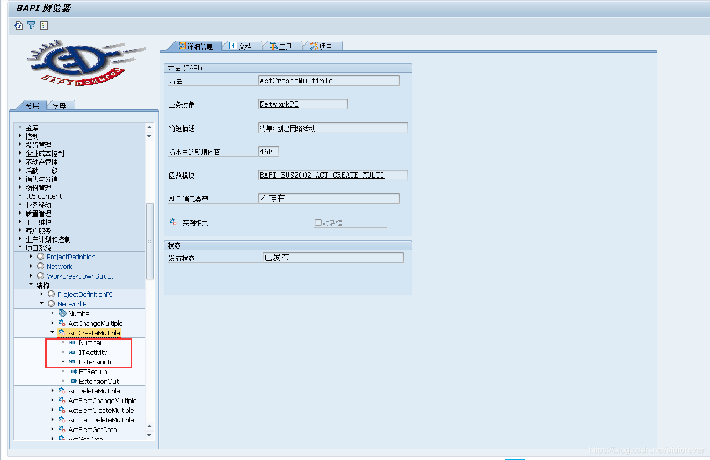
Task: Select the 分层 hierarchy tab
Action: pyautogui.click(x=32, y=105)
